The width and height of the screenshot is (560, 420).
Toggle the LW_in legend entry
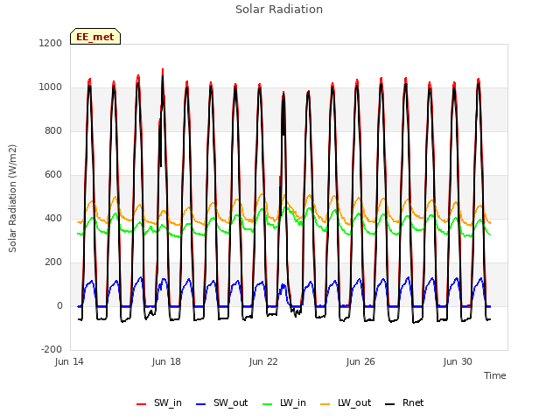pyautogui.click(x=284, y=403)
